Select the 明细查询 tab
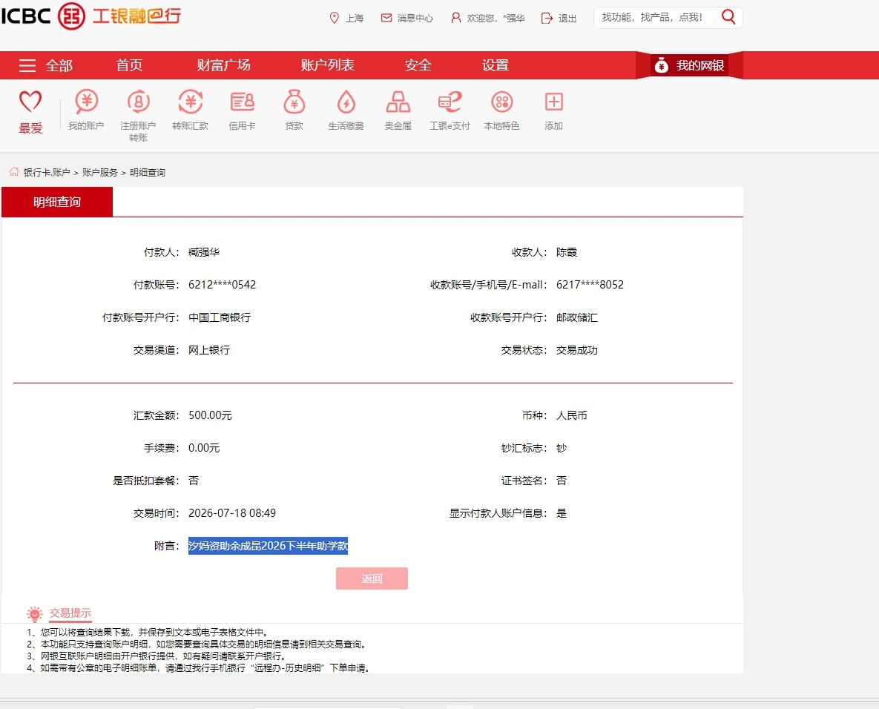This screenshot has width=879, height=709. click(x=57, y=202)
